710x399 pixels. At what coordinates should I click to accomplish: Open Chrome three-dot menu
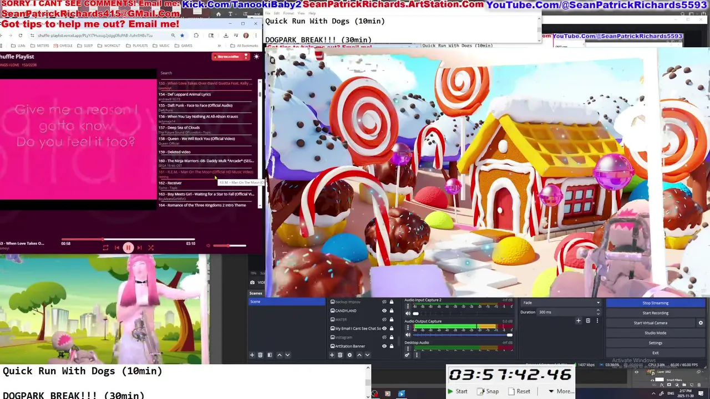tap(256, 35)
